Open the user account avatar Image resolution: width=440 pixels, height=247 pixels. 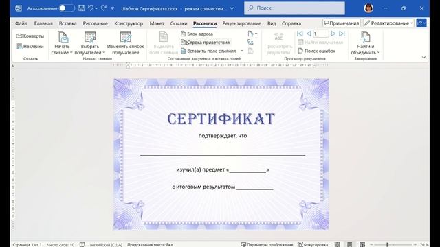pyautogui.click(x=368, y=8)
